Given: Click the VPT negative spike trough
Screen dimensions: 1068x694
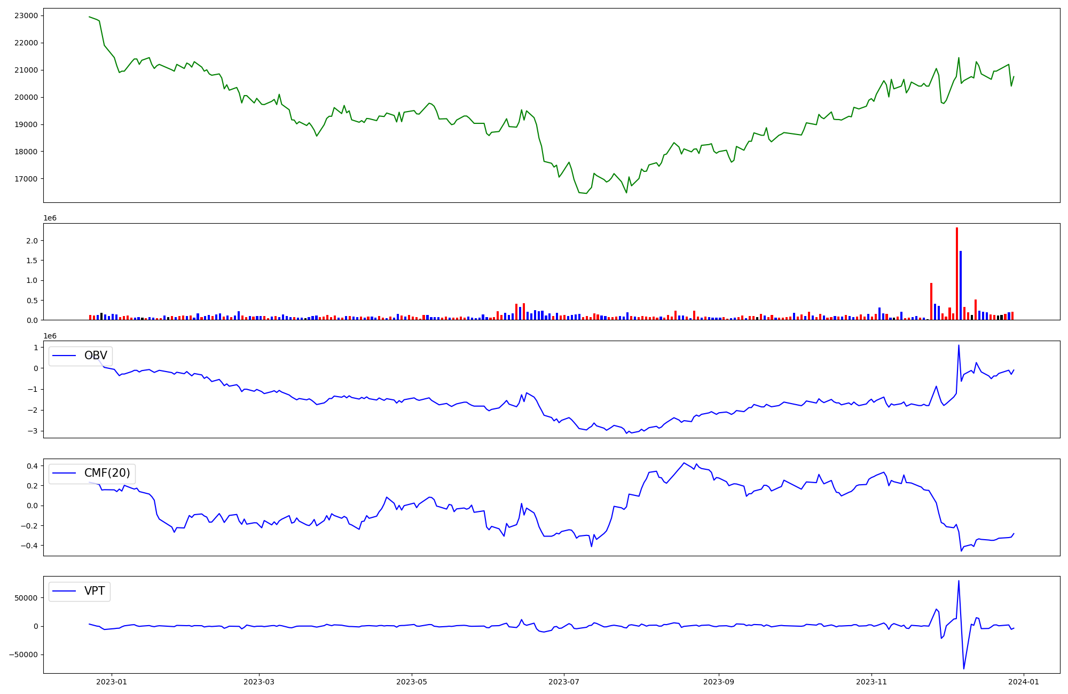Looking at the screenshot, I should pos(964,668).
